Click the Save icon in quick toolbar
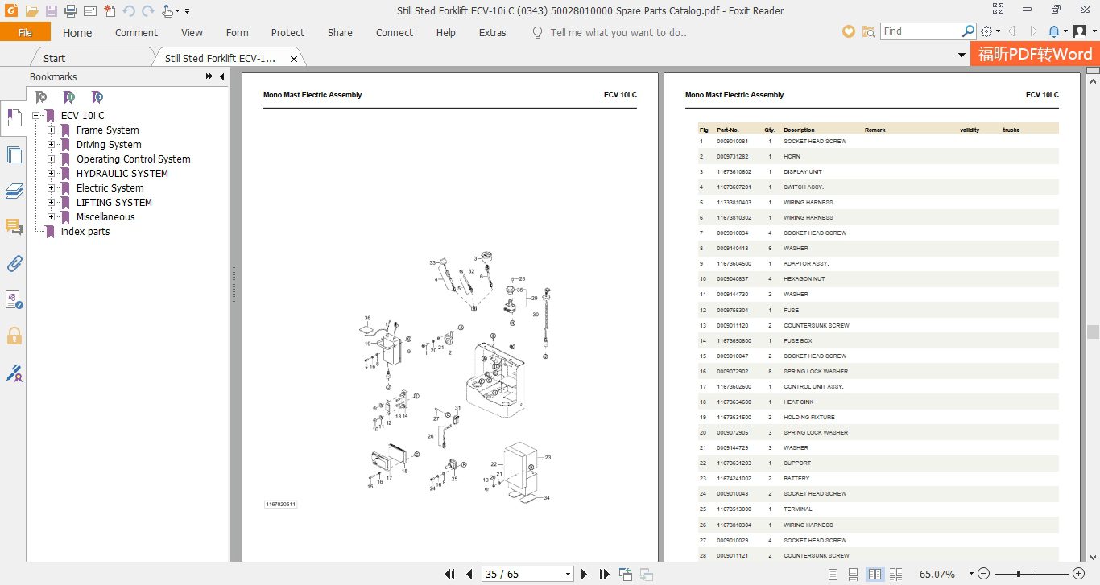The height and width of the screenshot is (585, 1100). (x=51, y=11)
